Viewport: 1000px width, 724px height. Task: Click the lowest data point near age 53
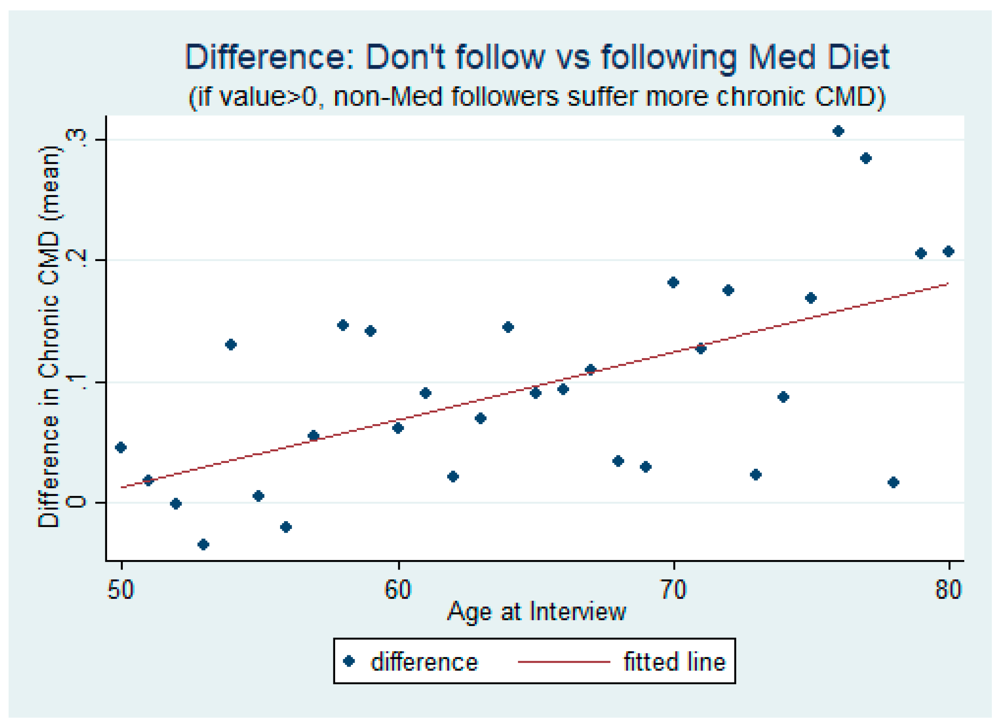click(x=203, y=544)
